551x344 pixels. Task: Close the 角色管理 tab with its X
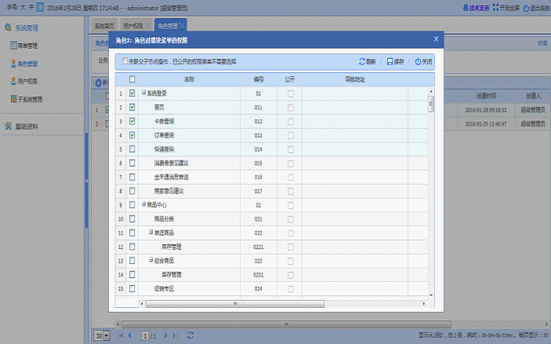click(182, 26)
